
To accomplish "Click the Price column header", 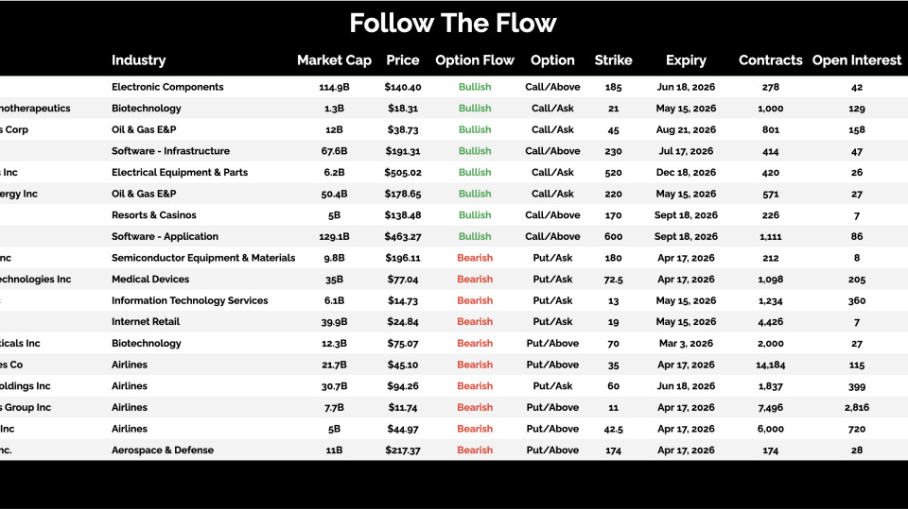I will [x=403, y=60].
